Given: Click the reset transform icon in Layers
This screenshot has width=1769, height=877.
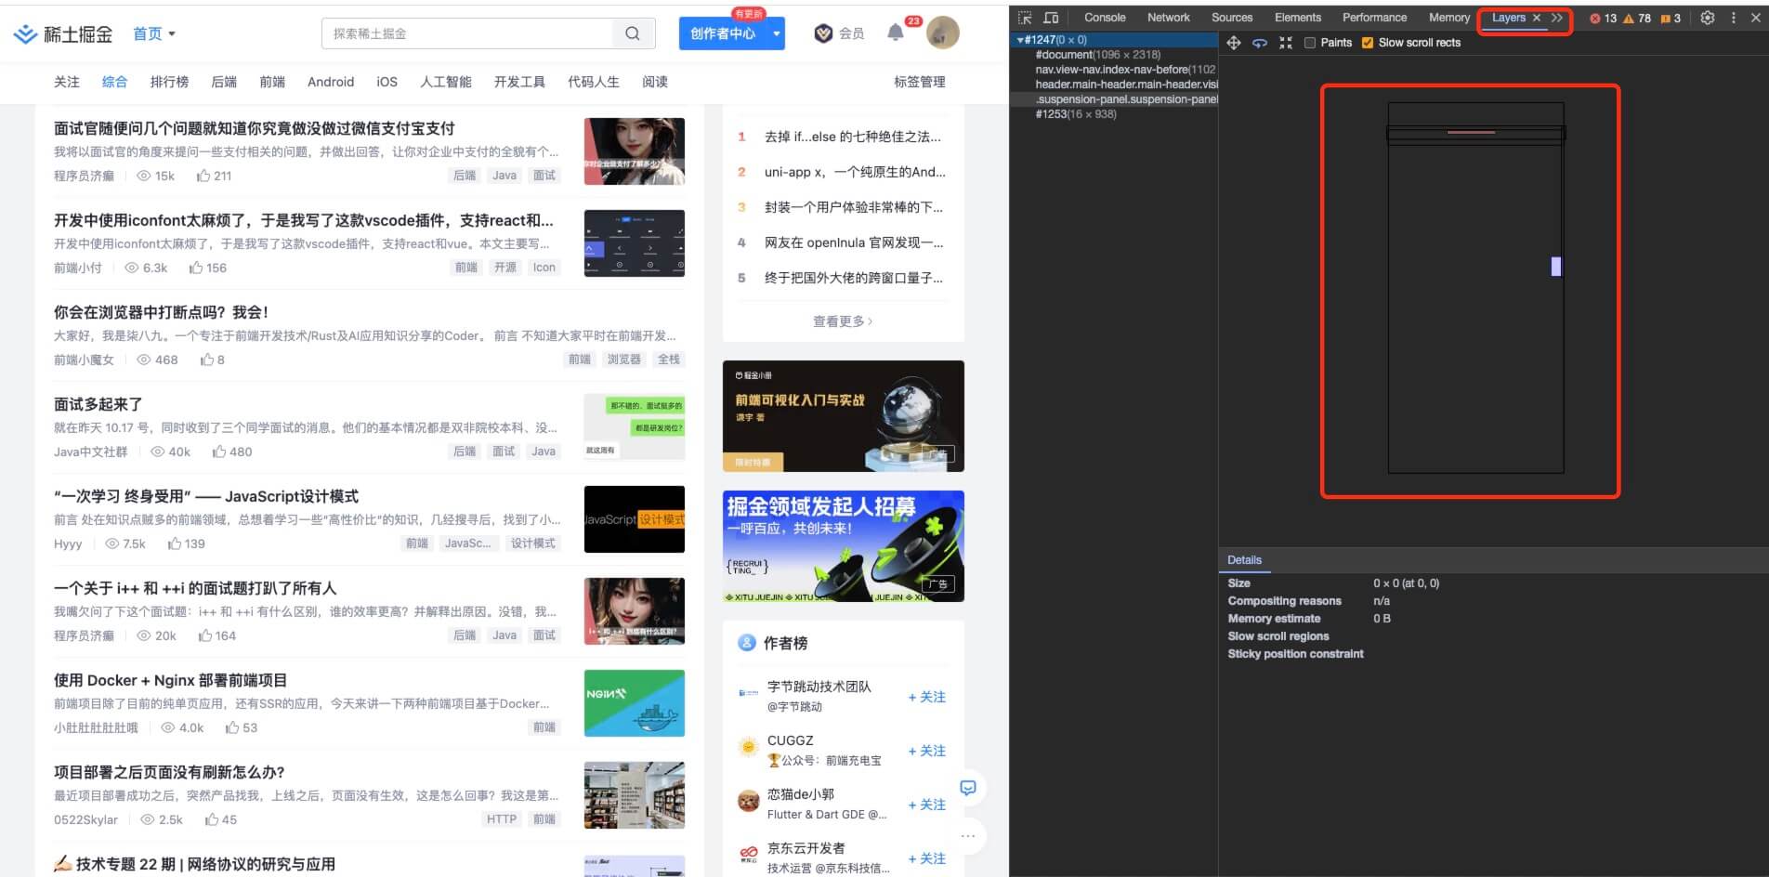Looking at the screenshot, I should (1286, 43).
